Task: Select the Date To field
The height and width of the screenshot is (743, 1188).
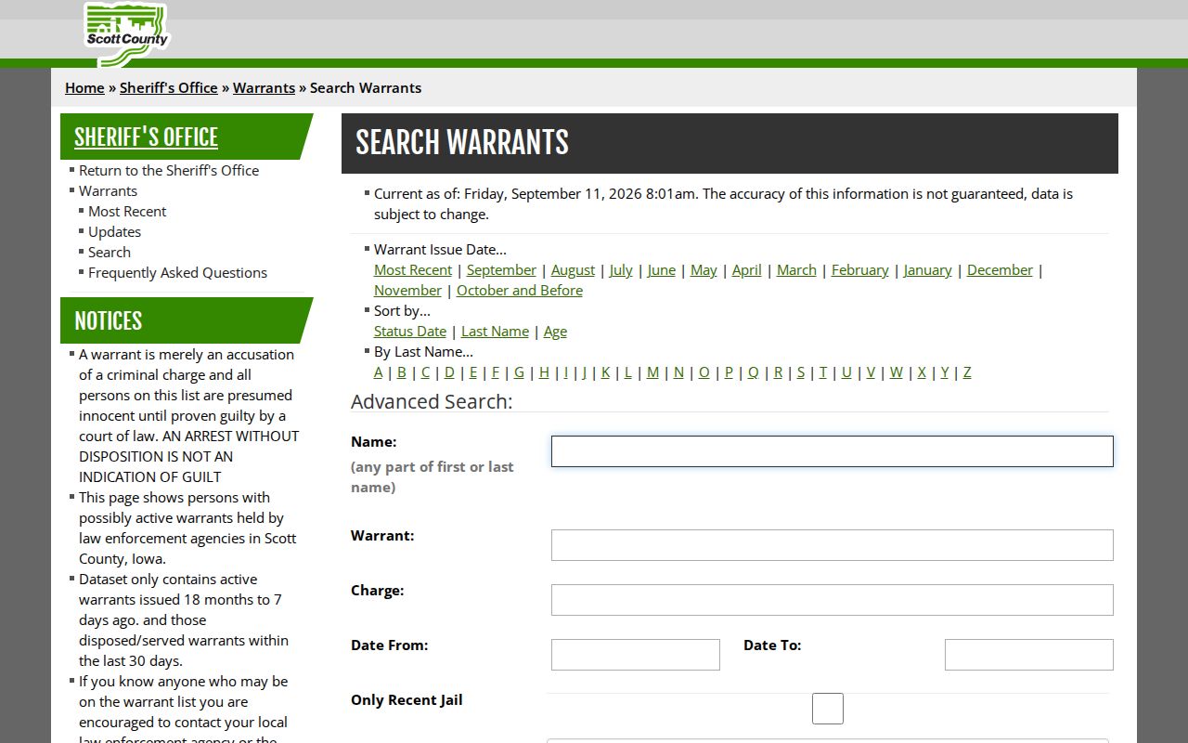Action: 1029,655
